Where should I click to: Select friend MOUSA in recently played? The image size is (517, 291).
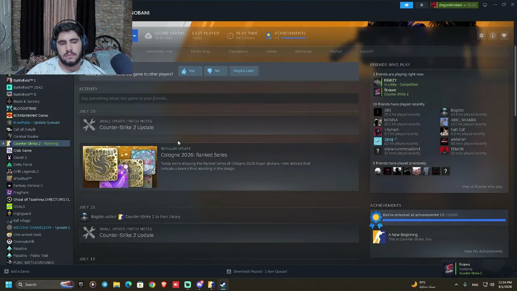(x=391, y=120)
